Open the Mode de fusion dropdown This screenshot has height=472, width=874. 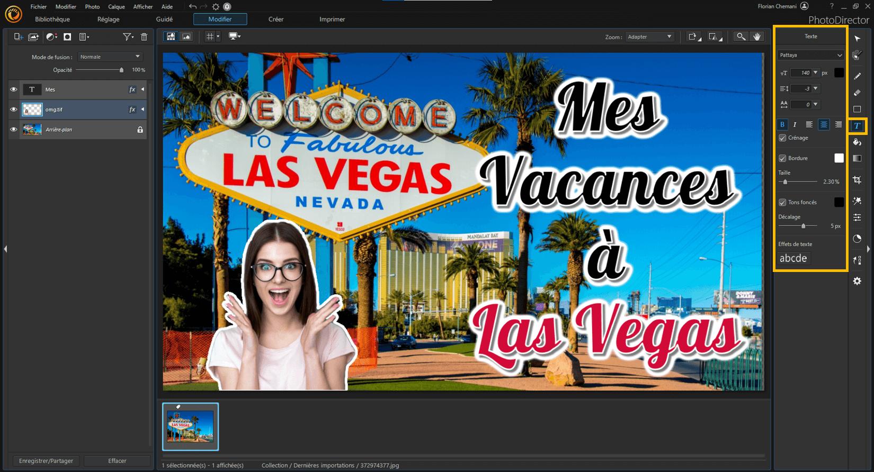[110, 57]
